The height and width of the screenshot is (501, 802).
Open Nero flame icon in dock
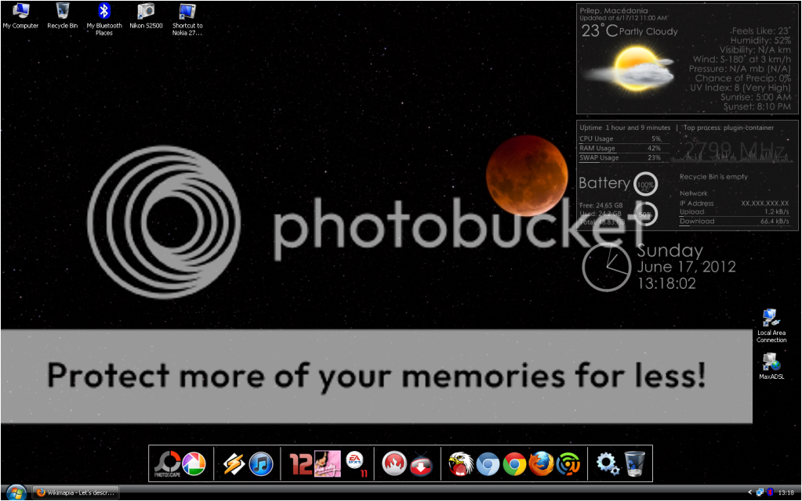click(394, 464)
